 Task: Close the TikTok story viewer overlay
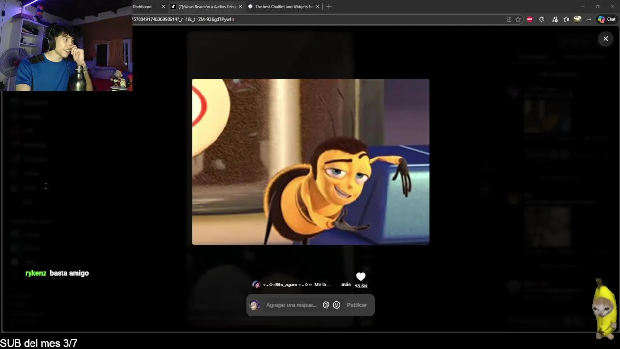tap(605, 39)
